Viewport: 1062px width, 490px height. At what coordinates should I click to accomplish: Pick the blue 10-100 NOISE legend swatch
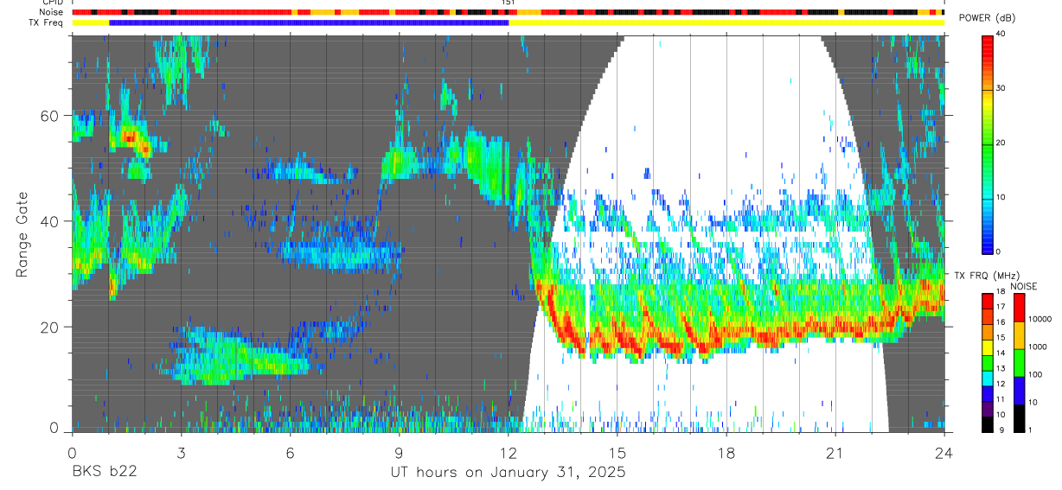coord(1019,390)
